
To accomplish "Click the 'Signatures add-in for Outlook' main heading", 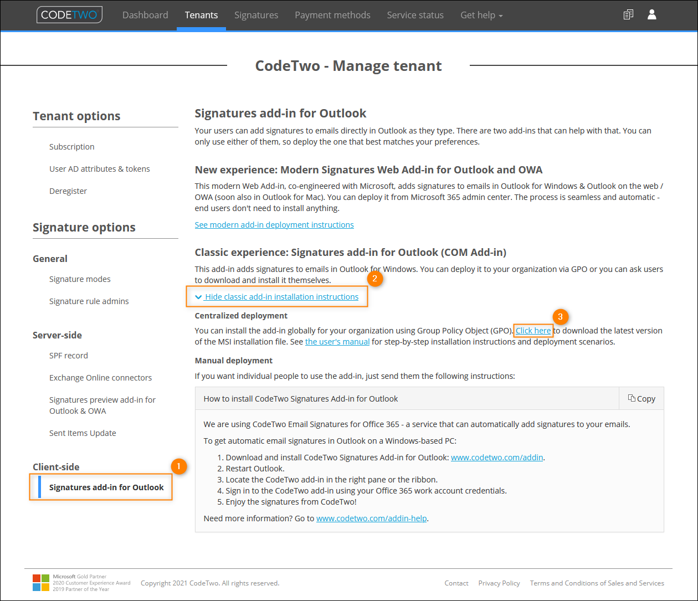I will pyautogui.click(x=281, y=113).
